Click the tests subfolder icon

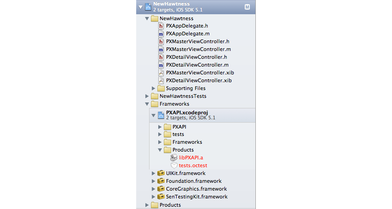[167, 134]
